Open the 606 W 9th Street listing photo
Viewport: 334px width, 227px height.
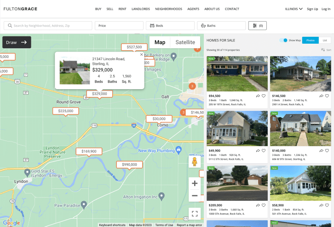pyautogui.click(x=300, y=129)
